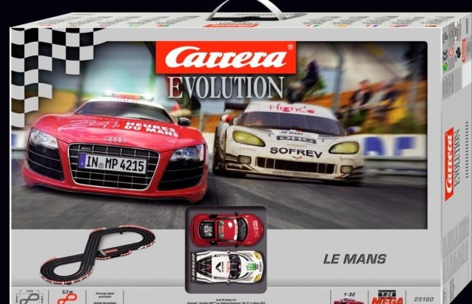Viewport: 472px width, 304px height.
Task: Click the 'LE MANS' set name
Action: [355, 259]
